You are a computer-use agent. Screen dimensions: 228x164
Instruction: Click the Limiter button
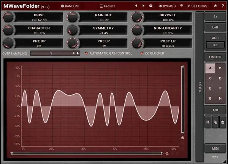[215, 56]
